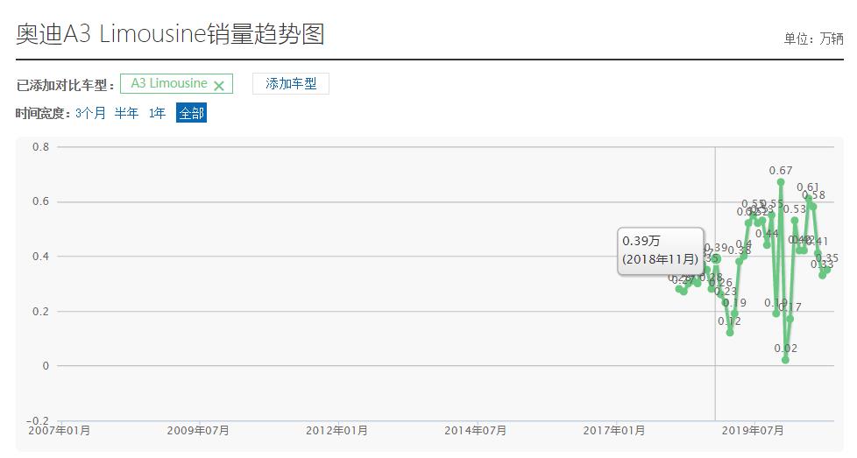Click the 0.35 final data point
Screen dimensions: 857x458
pos(827,269)
